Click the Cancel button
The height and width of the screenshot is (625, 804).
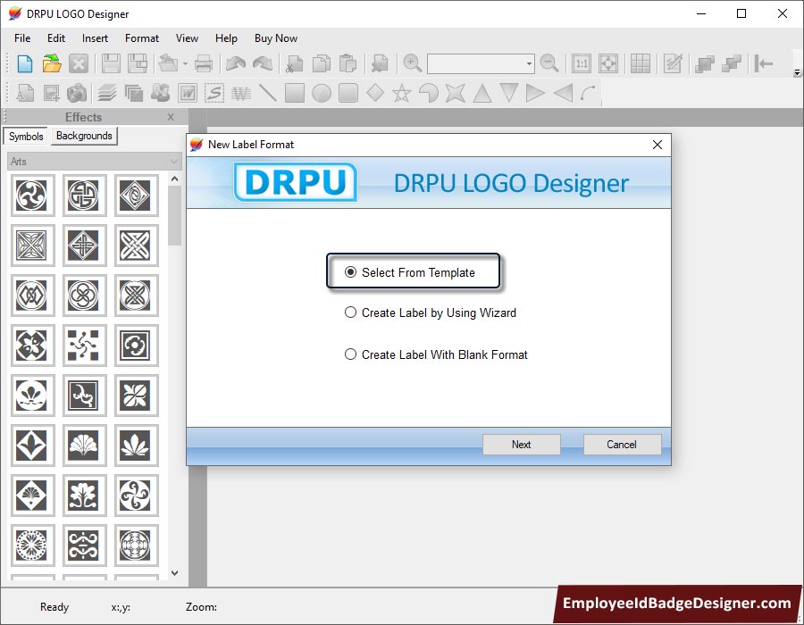coord(622,444)
